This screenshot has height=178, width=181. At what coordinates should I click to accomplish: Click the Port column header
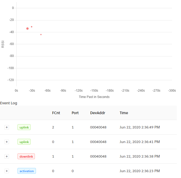pos(75,113)
